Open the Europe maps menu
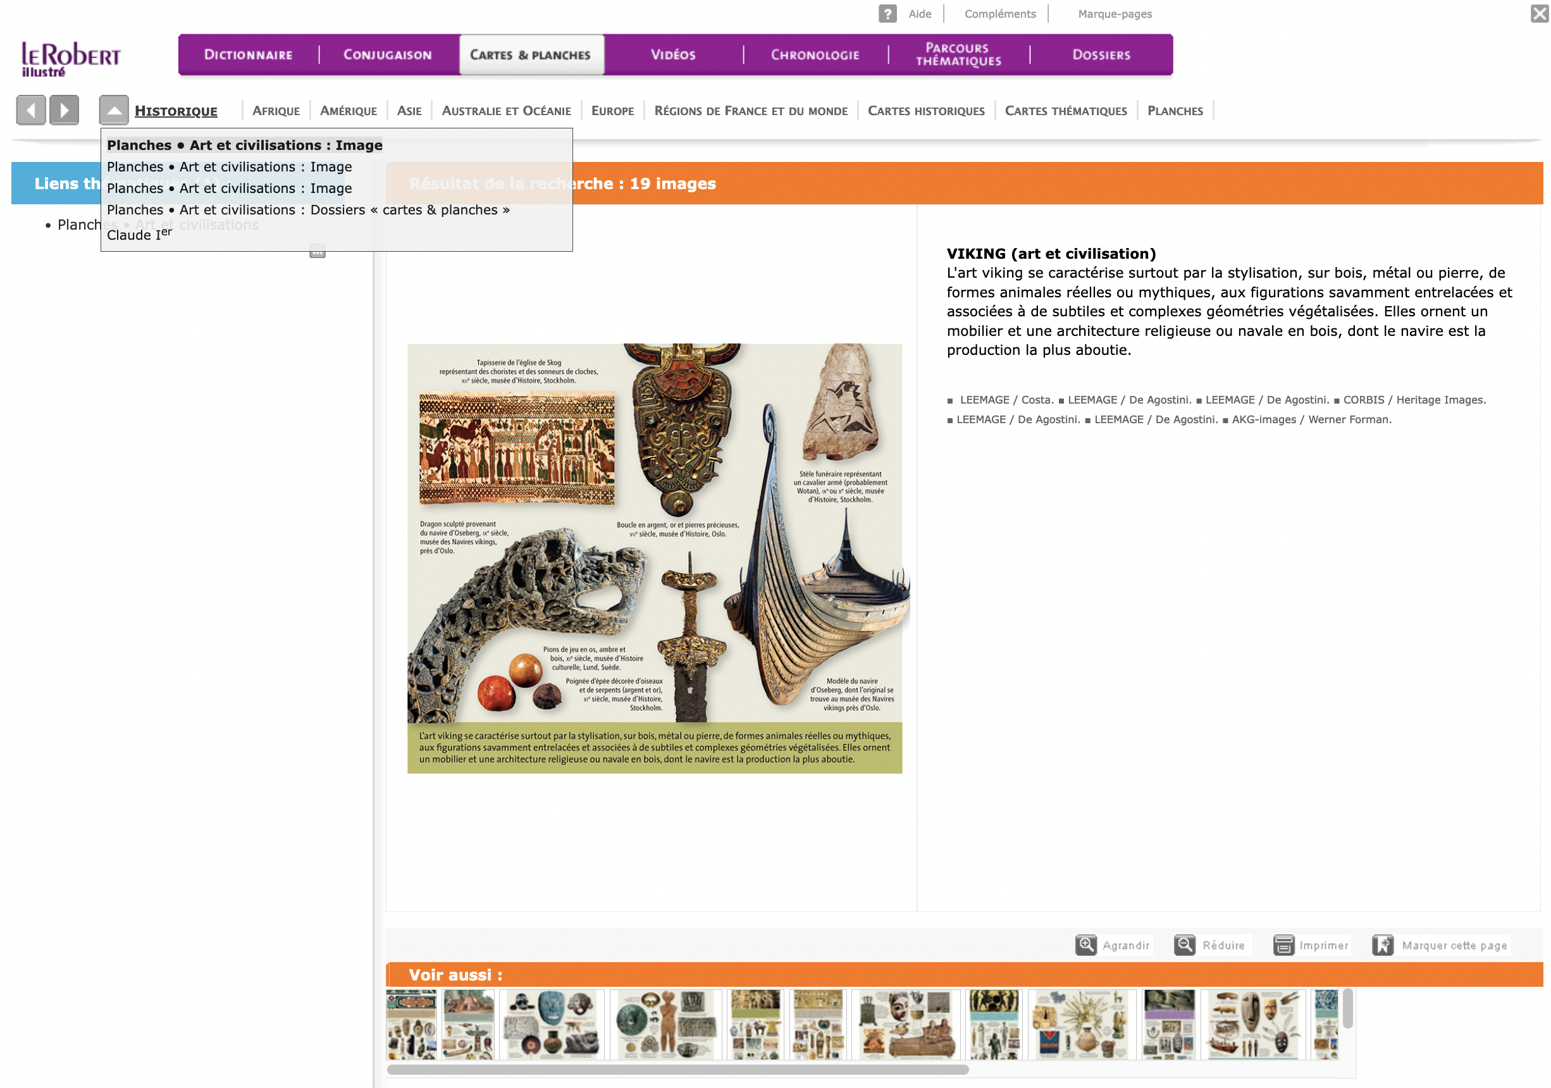1551x1088 pixels. click(613, 111)
